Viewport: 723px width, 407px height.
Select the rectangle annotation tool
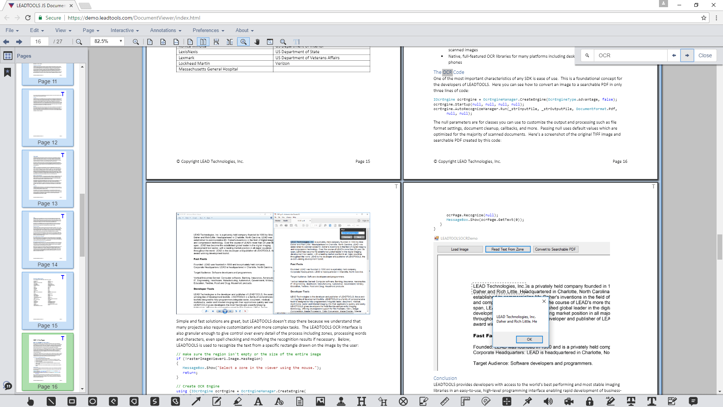point(72,401)
